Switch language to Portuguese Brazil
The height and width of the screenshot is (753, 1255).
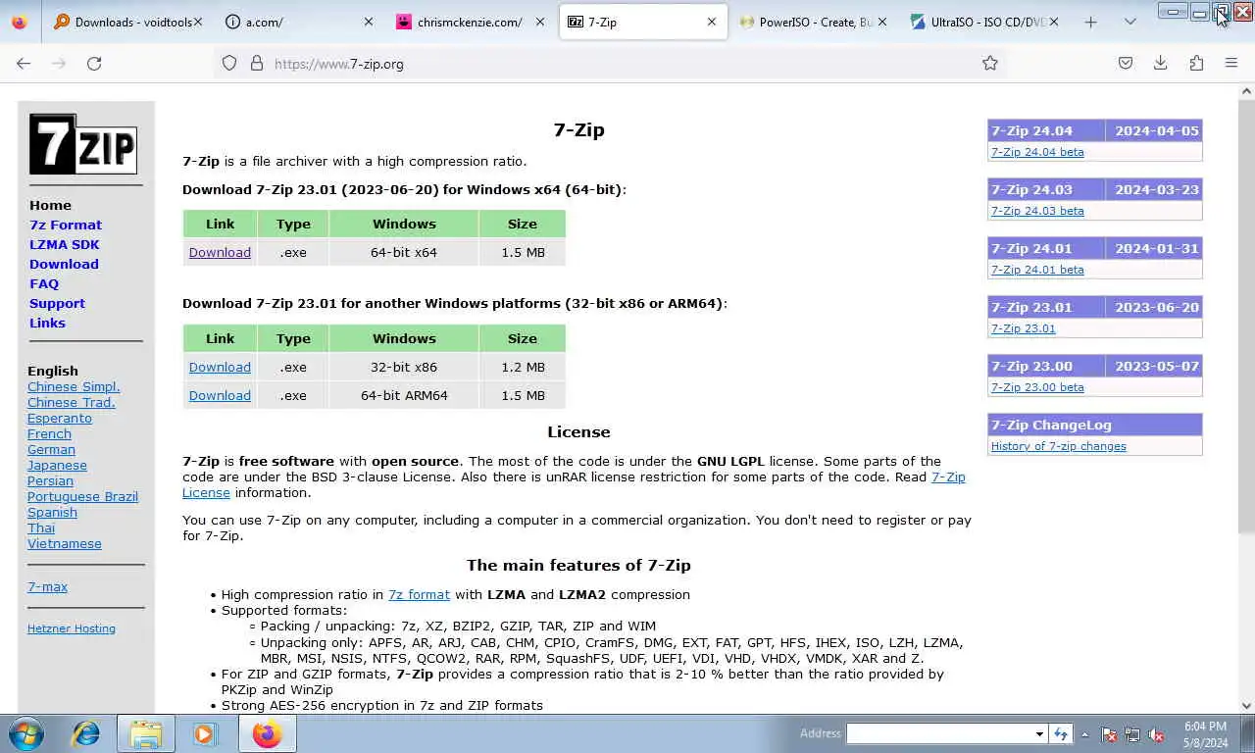82,496
